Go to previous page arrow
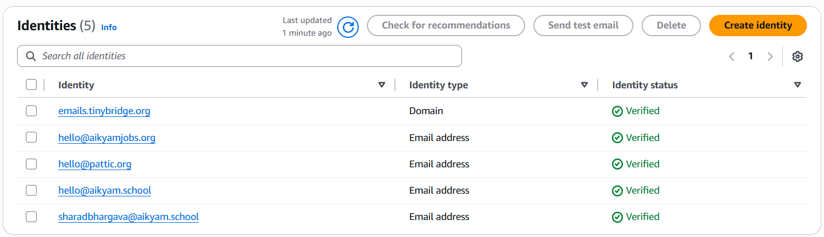 coord(731,57)
